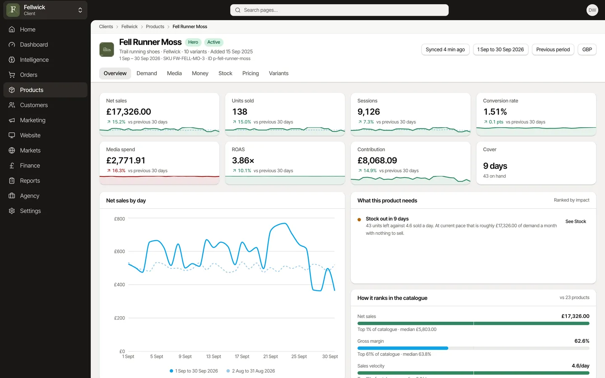Open the GBP currency dropdown

click(x=587, y=50)
